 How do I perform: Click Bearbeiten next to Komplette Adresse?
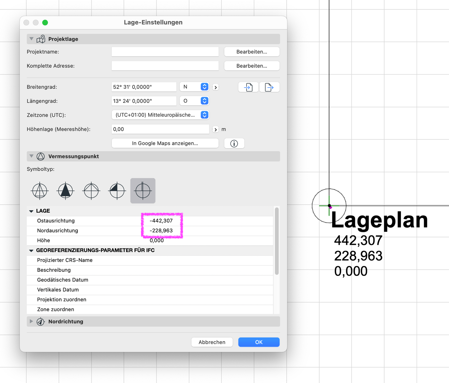(252, 66)
